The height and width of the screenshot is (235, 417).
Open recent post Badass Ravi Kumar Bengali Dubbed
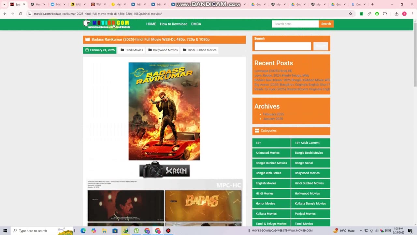point(292,80)
